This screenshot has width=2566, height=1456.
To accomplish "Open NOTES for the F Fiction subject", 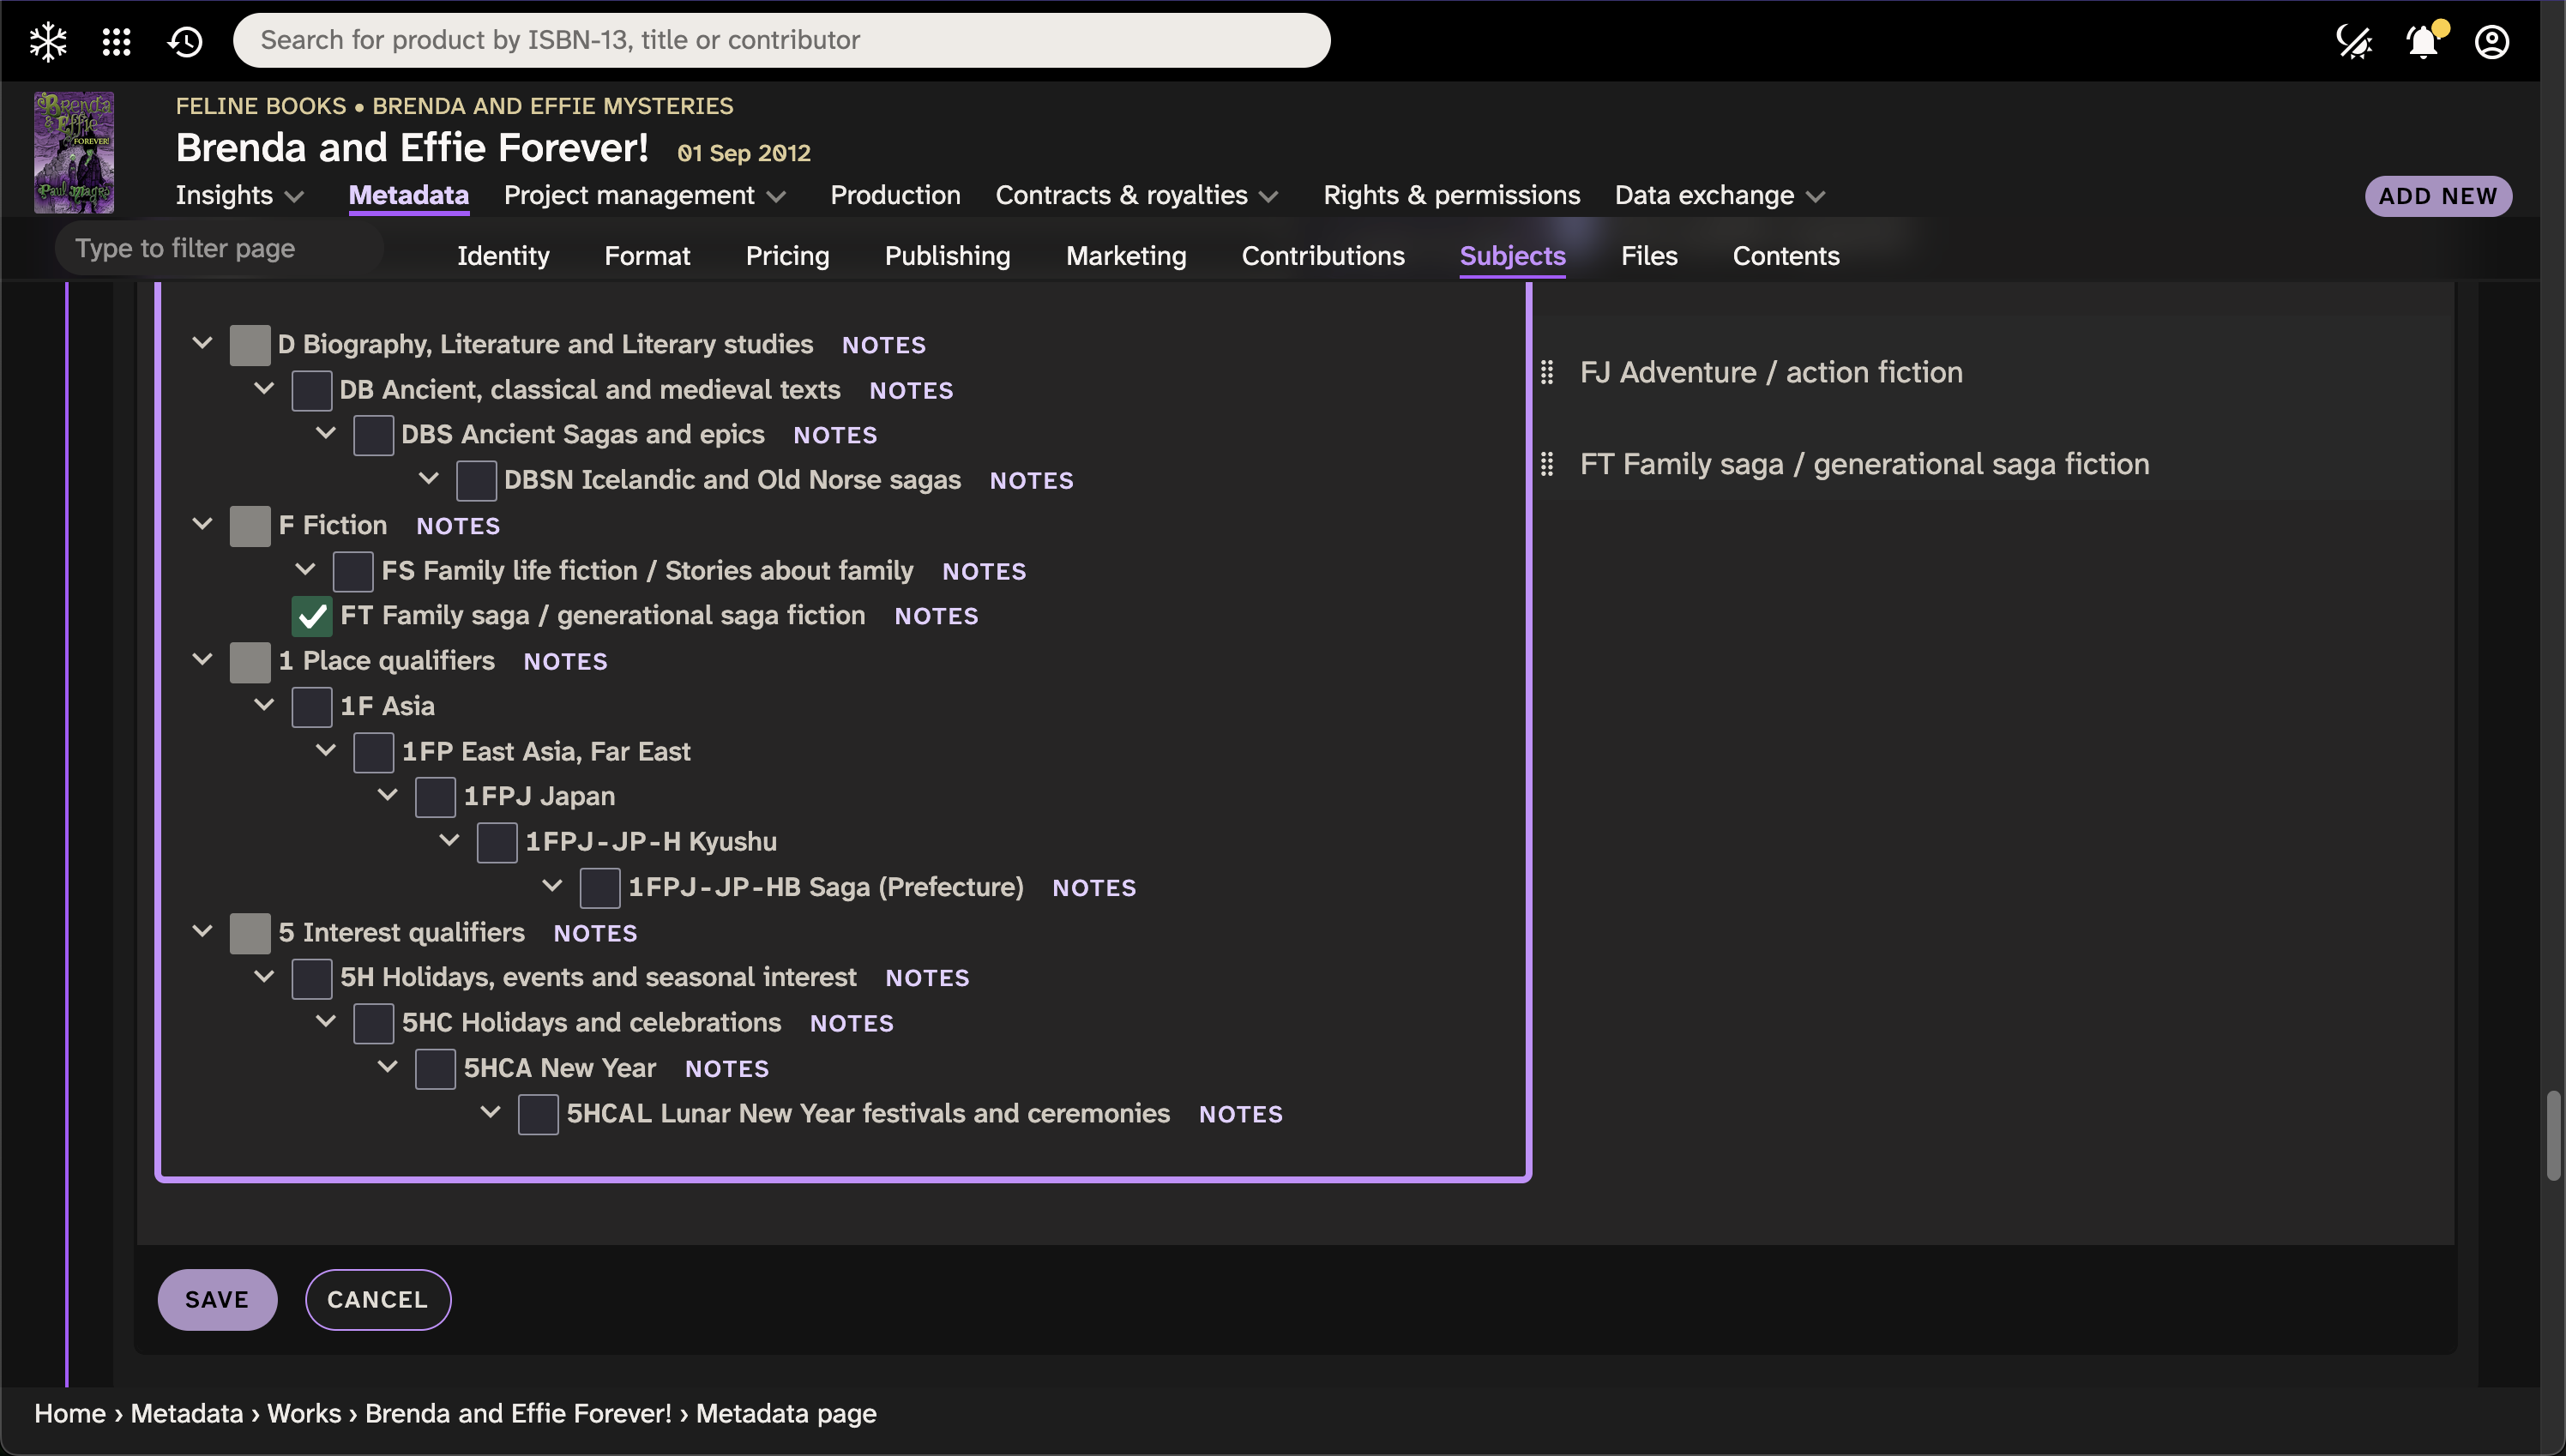I will click(x=458, y=525).
